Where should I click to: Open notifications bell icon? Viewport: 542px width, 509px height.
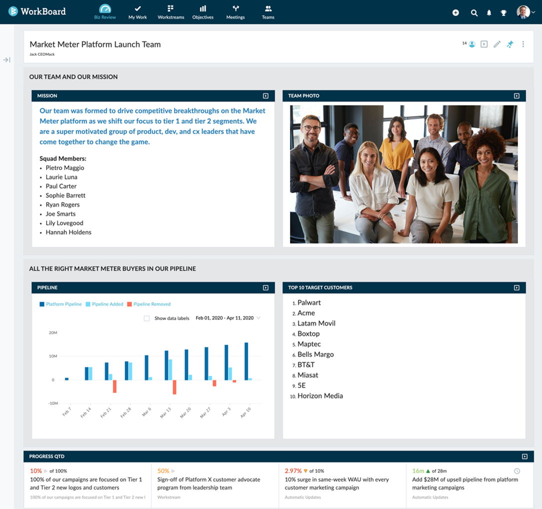click(x=489, y=13)
